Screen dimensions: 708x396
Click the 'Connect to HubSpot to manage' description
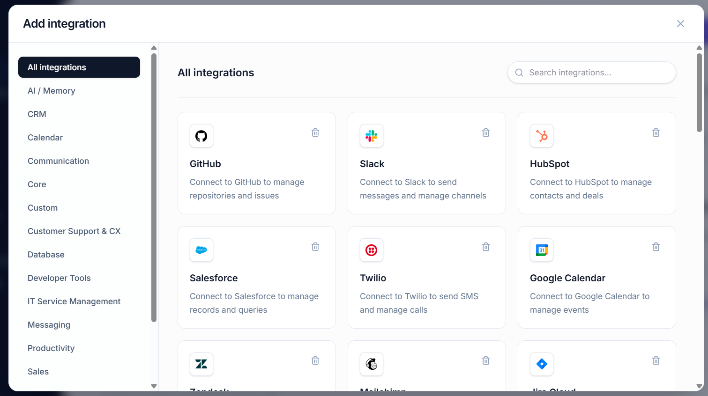591,182
